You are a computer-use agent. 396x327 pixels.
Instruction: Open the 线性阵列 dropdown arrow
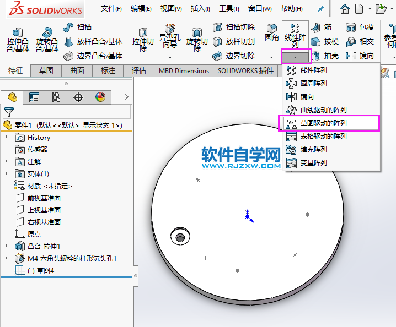point(296,57)
